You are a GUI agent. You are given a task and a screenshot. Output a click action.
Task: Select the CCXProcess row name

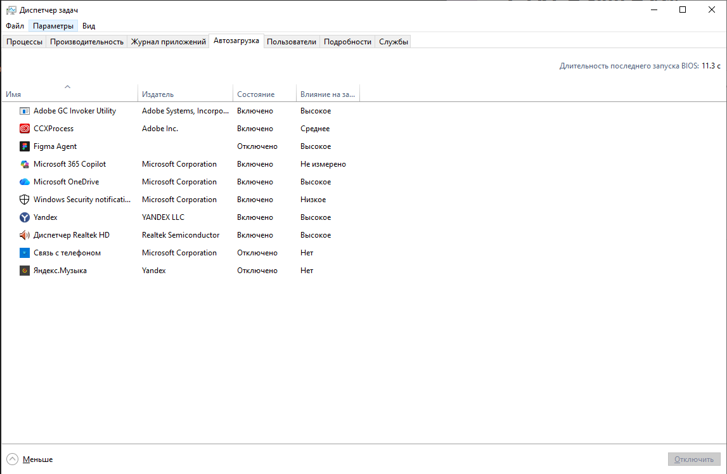coord(53,129)
